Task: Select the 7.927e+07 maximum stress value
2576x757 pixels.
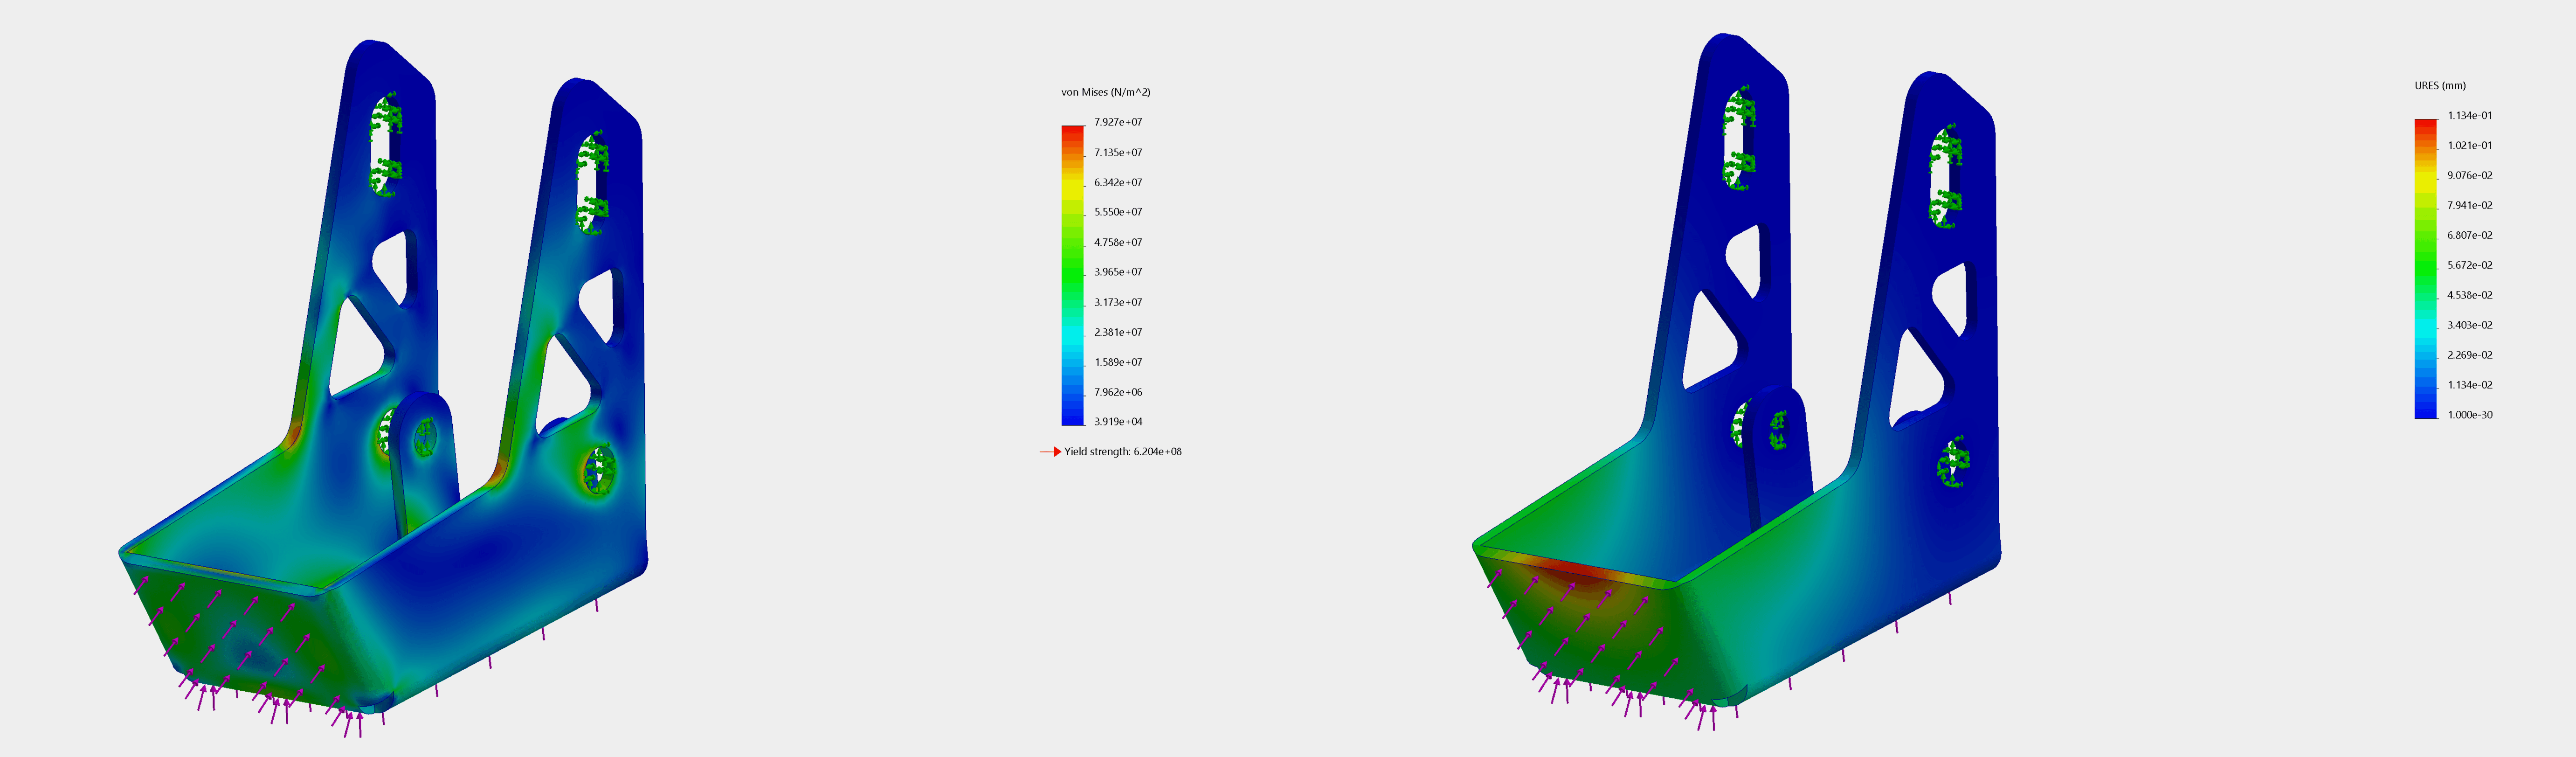Action: [1117, 122]
